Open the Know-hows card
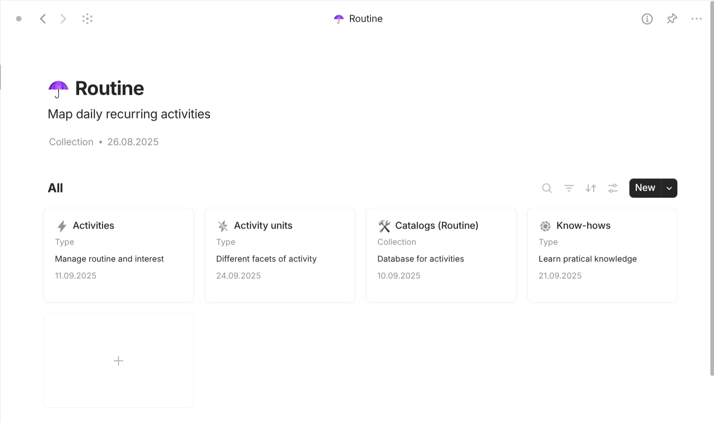The height and width of the screenshot is (422, 714). pyautogui.click(x=602, y=255)
